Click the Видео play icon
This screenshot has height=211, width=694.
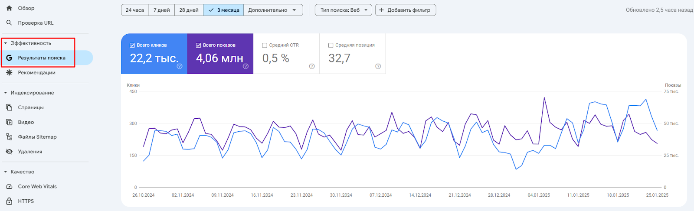pos(9,122)
